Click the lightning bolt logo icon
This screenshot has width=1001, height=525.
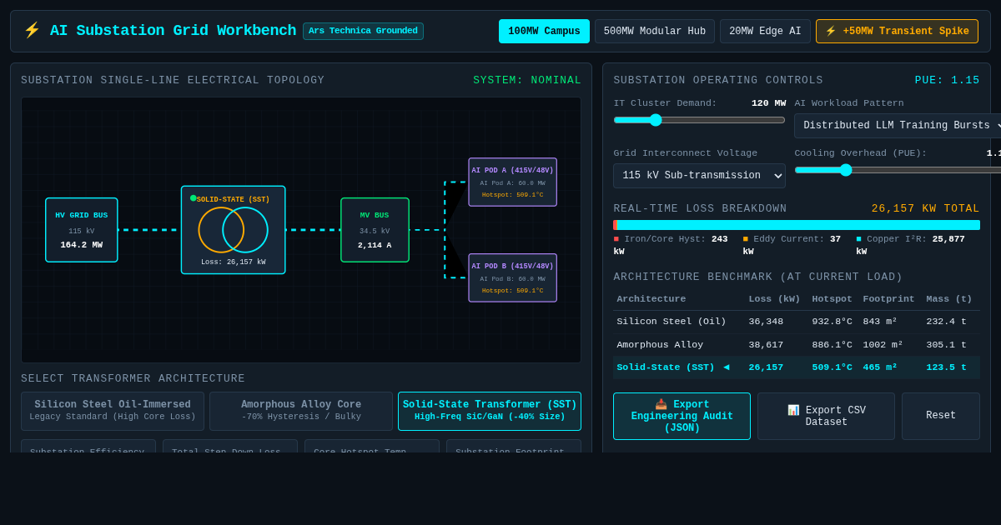tap(32, 30)
